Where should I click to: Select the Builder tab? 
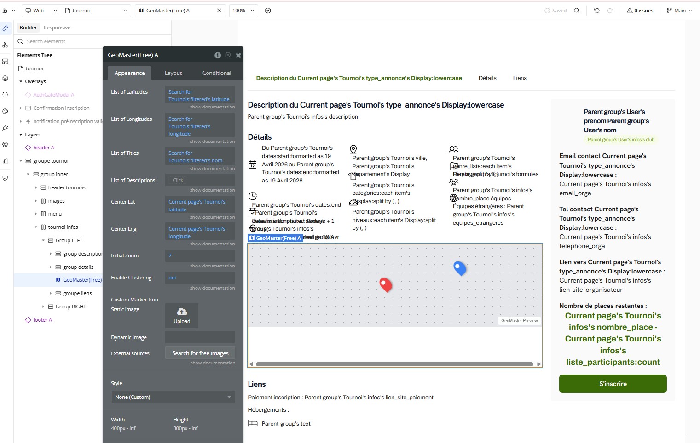28,28
